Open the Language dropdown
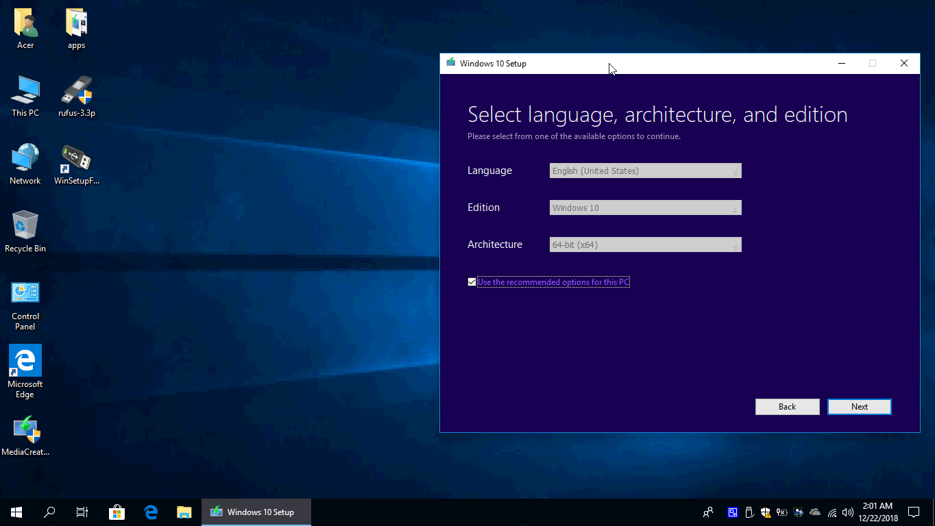 tap(646, 171)
